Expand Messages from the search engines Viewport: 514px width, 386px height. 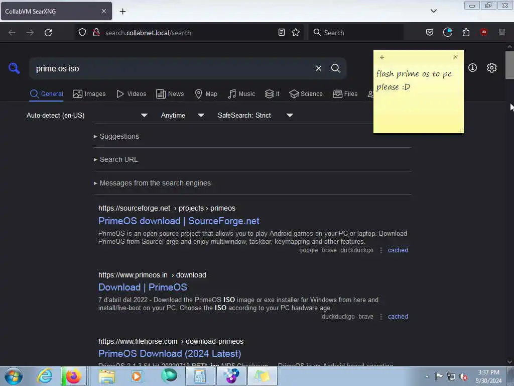point(152,183)
